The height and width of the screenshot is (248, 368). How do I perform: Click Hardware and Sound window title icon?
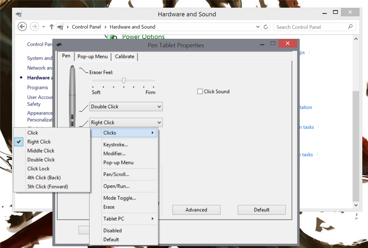pos(19,14)
